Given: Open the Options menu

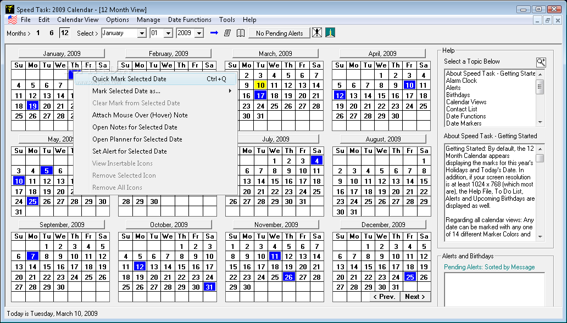Looking at the screenshot, I should tap(118, 20).
